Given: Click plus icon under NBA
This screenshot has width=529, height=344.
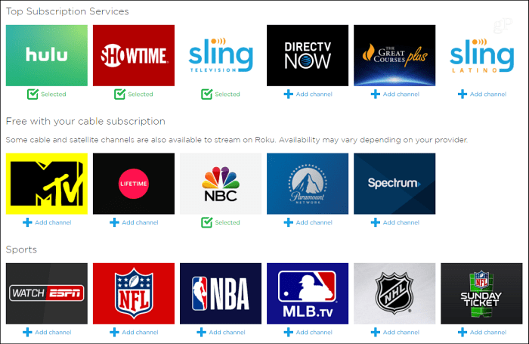Looking at the screenshot, I should (202, 332).
